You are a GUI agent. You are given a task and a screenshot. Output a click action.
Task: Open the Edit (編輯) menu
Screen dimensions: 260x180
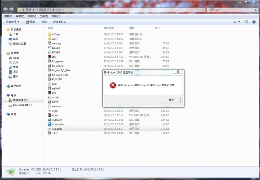(20, 16)
